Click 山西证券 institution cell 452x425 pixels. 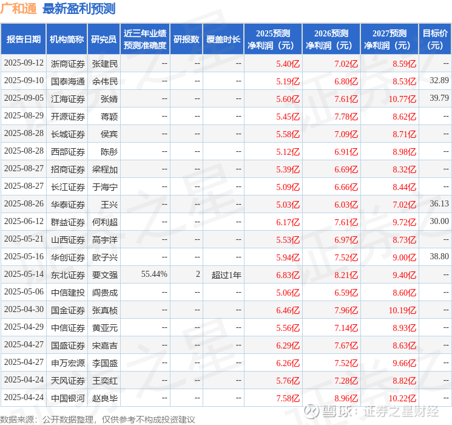[x=68, y=240]
